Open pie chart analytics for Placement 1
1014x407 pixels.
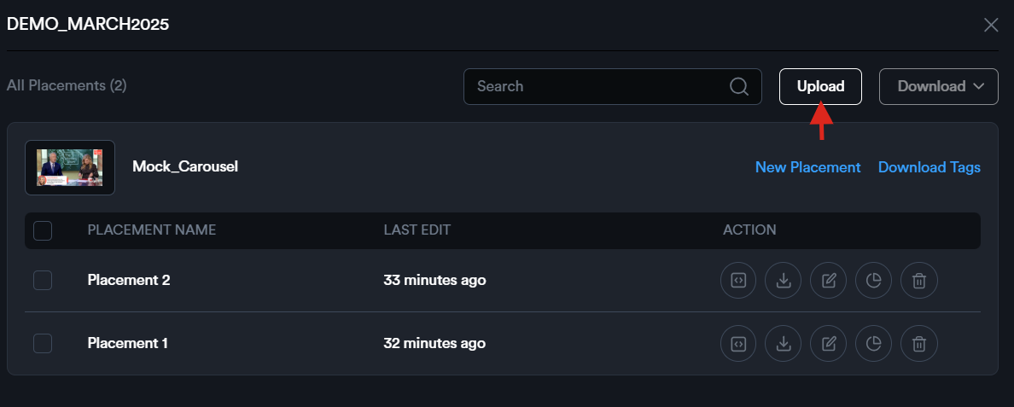[x=874, y=344]
